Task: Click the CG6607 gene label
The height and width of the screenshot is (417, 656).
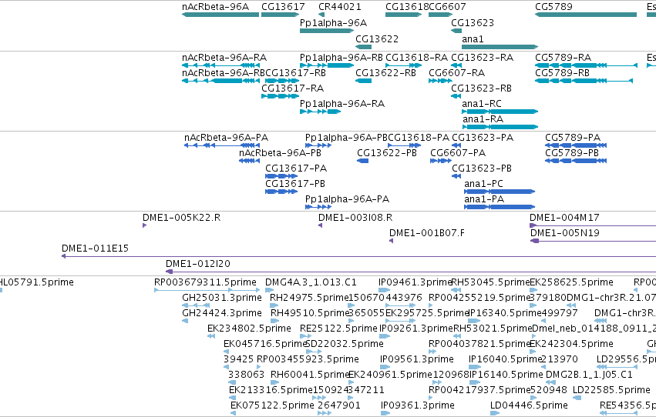Action: click(447, 7)
